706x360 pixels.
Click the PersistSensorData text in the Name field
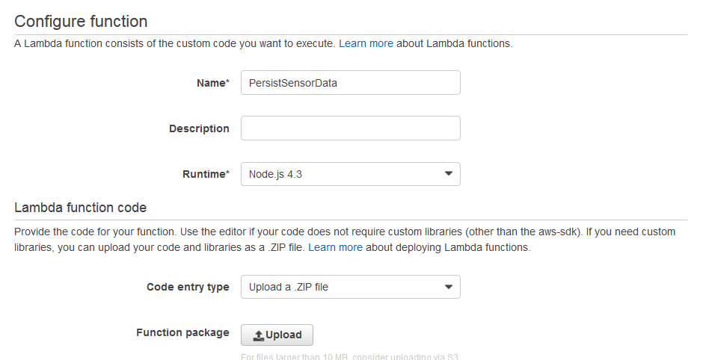293,83
